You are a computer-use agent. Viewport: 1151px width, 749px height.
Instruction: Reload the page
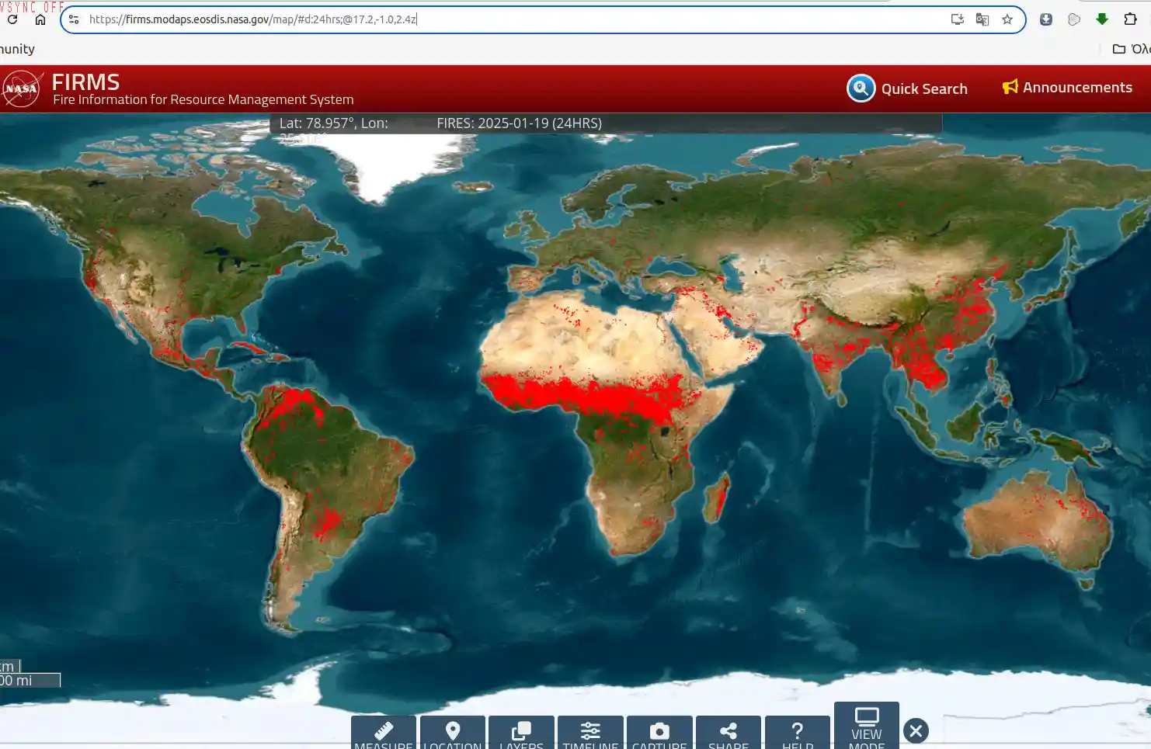click(x=12, y=19)
